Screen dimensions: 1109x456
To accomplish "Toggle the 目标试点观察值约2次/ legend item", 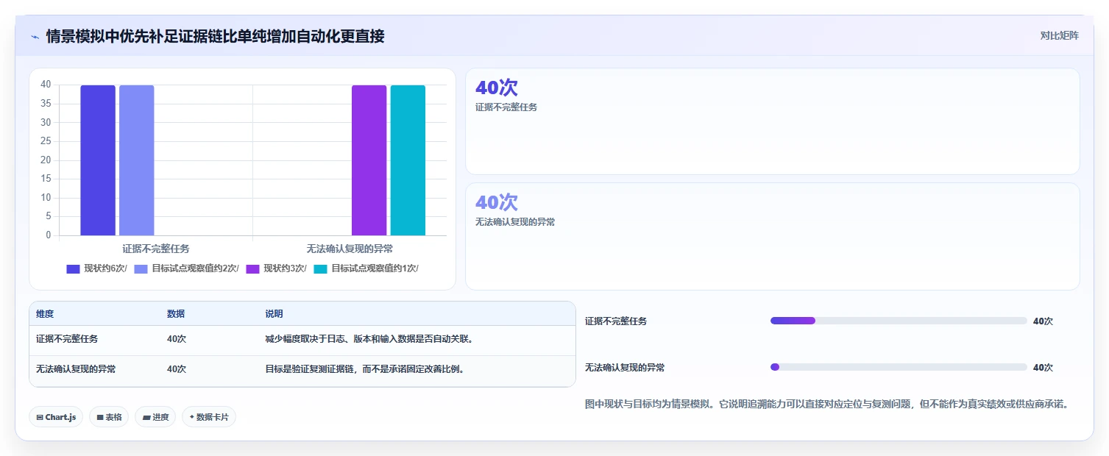I will click(x=187, y=268).
